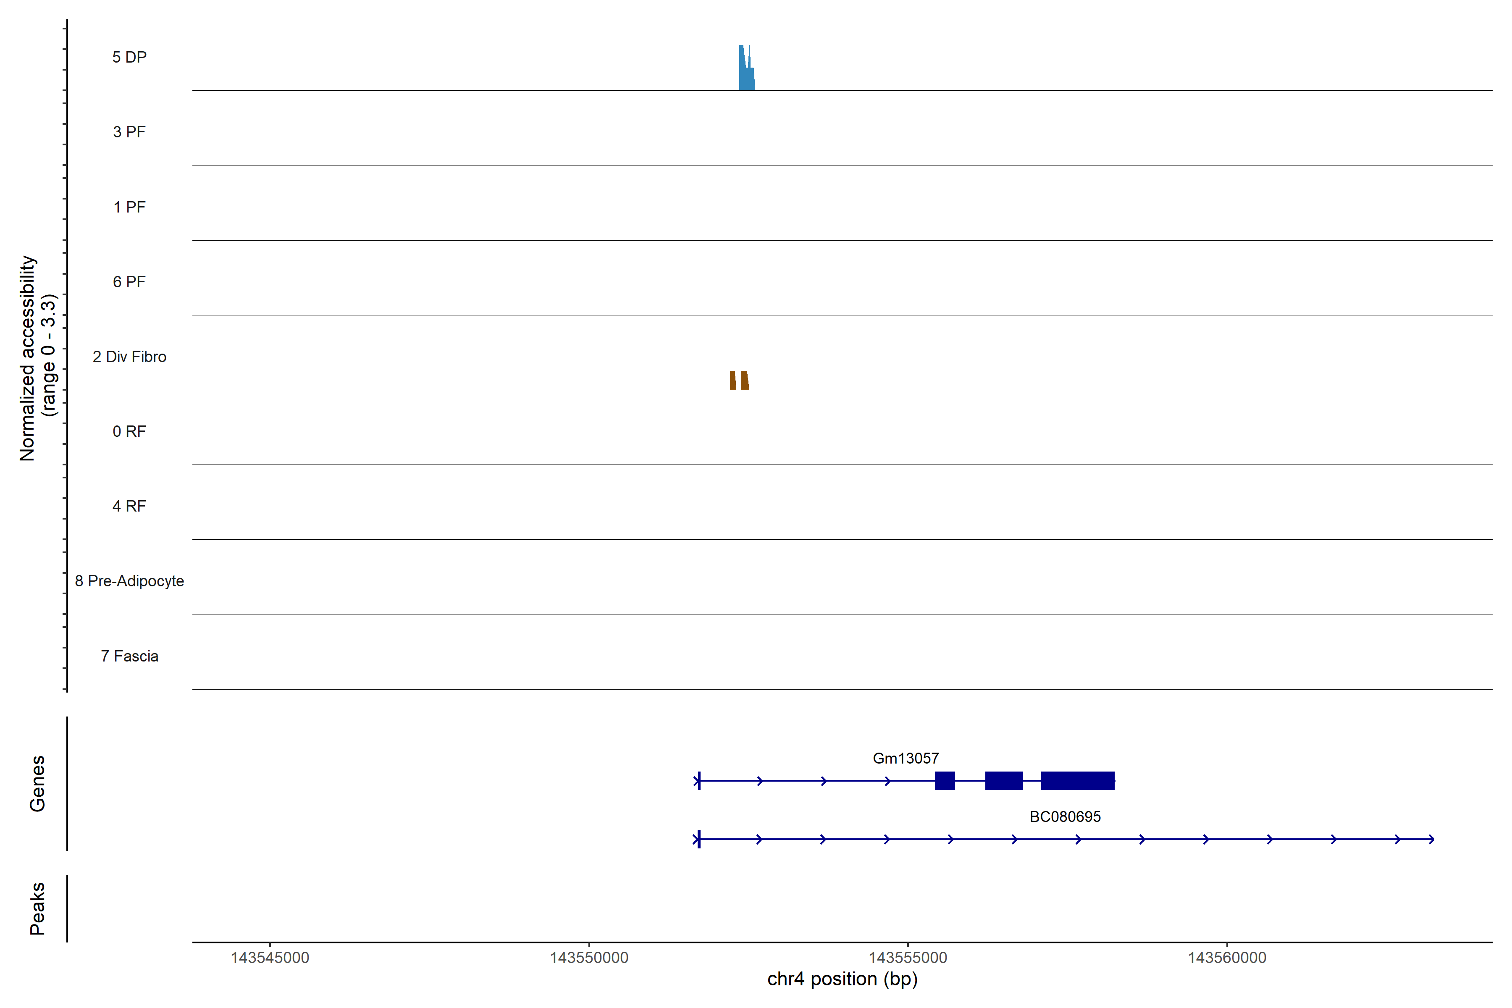Click the brown 2 Div Fibro peak
Image resolution: width=1512 pixels, height=1008 pixels.
click(x=744, y=381)
